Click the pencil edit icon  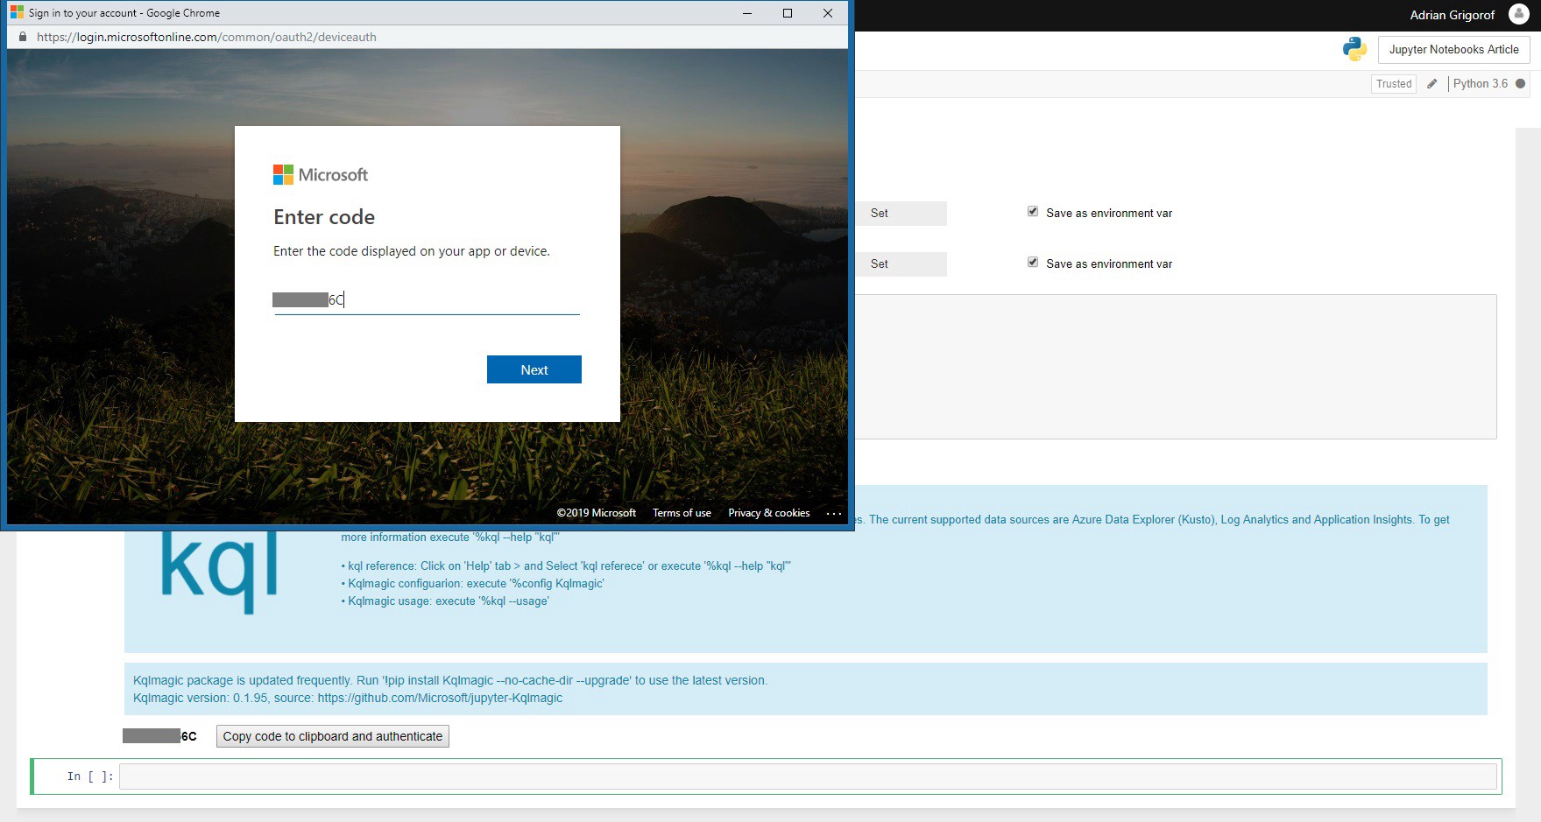click(1432, 84)
